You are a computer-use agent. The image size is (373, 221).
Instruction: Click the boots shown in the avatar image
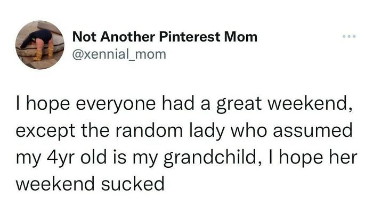(x=43, y=52)
